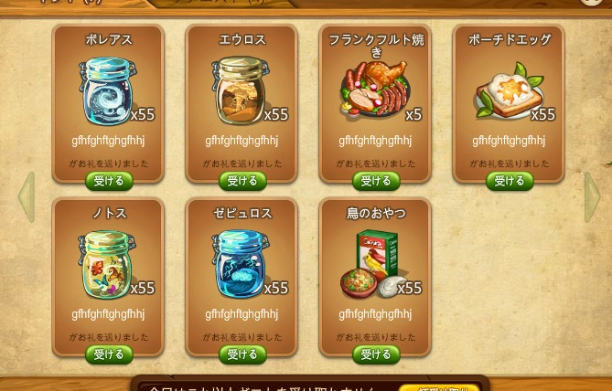Accept the ボレアス gift with 受ける
612x391 pixels.
(x=109, y=181)
